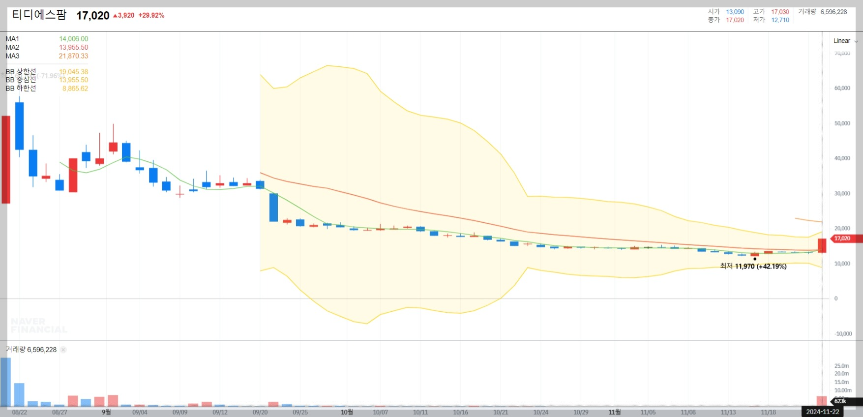Viewport: 863px width, 417px height.
Task: Select the -10,000 price axis label
Action: [843, 334]
